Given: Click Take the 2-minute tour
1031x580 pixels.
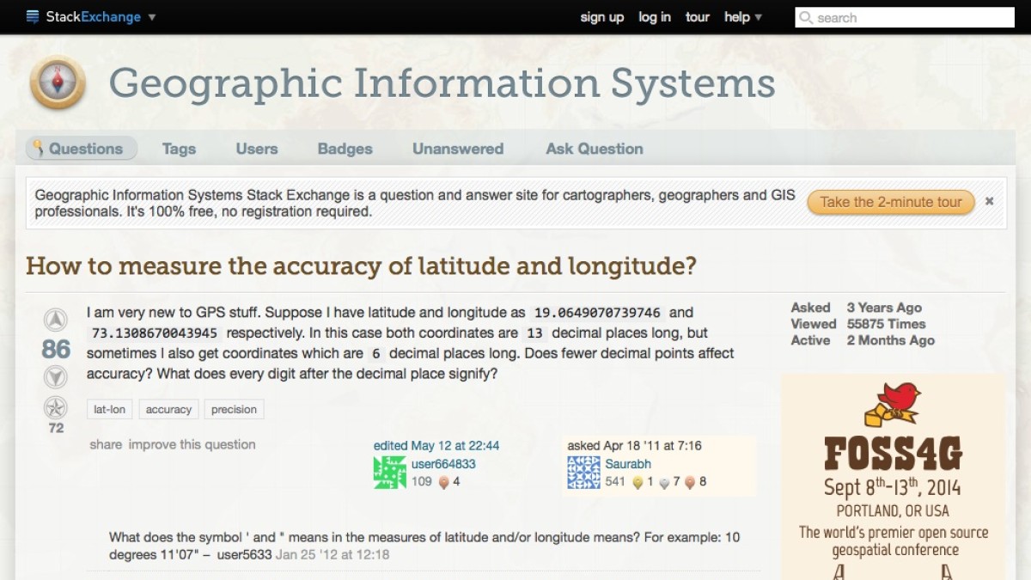Looking at the screenshot, I should coord(890,203).
